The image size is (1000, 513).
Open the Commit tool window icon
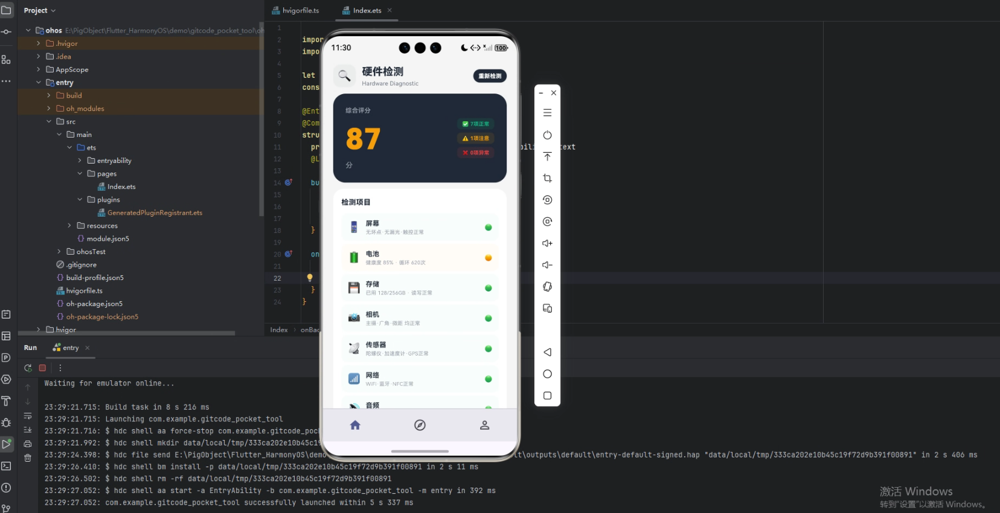click(x=6, y=31)
